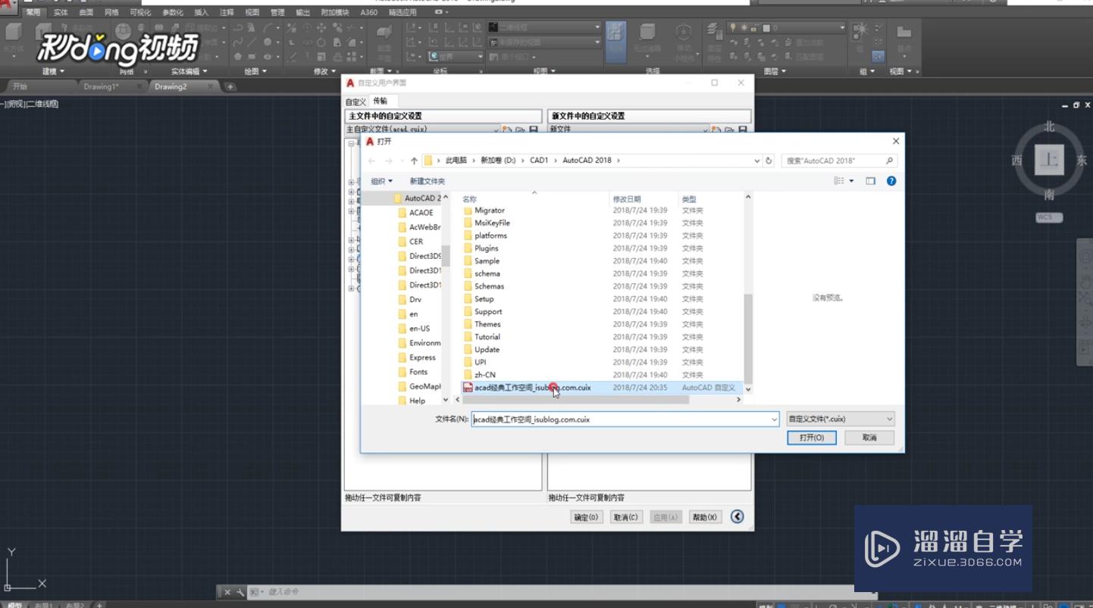Select the zh-CN folder in list
The height and width of the screenshot is (608, 1093).
[485, 375]
